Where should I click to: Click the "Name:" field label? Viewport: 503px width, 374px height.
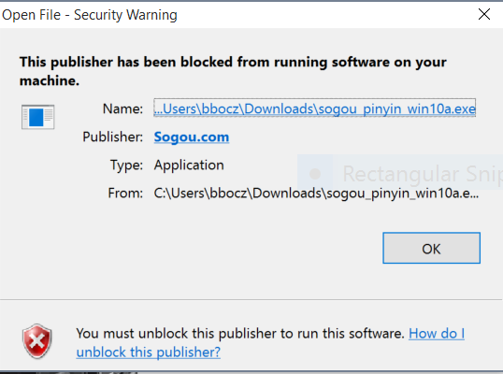point(122,108)
